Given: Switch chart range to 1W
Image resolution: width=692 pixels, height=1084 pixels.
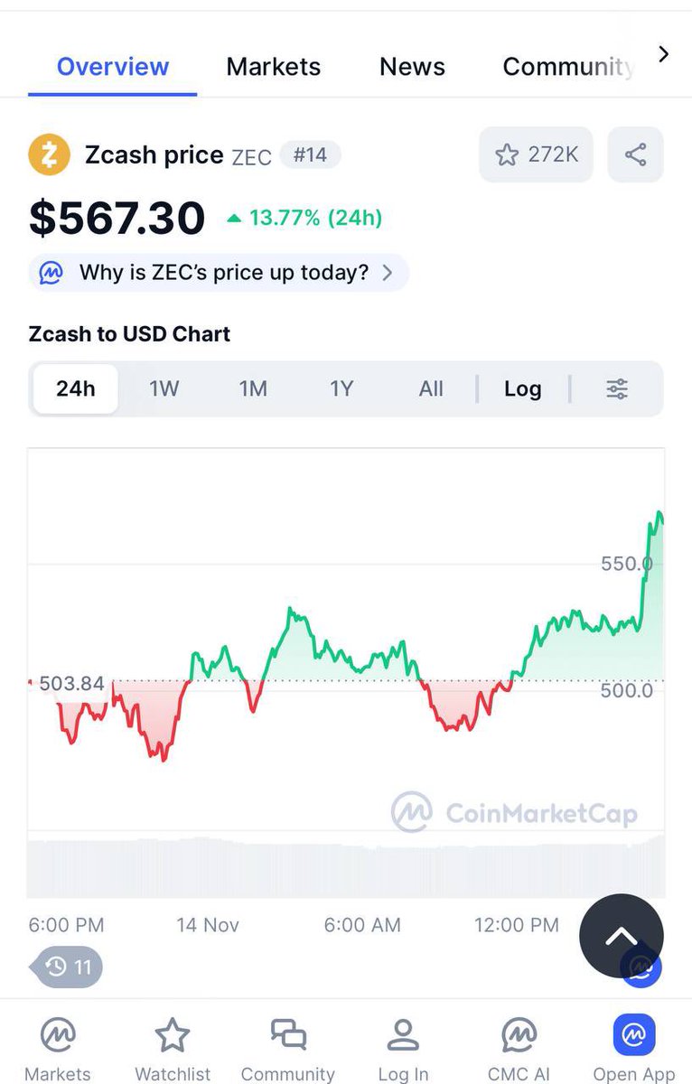Looking at the screenshot, I should point(164,389).
